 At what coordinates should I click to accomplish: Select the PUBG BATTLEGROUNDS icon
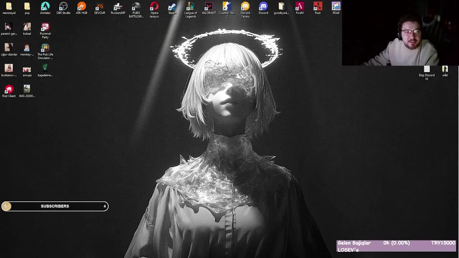point(136,10)
